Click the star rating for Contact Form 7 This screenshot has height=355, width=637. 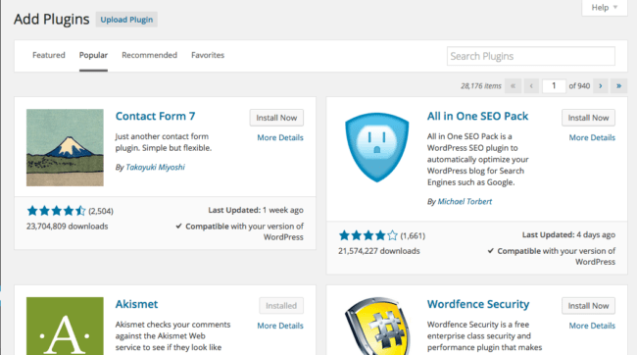(56, 211)
